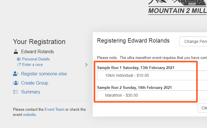Click the person icon beside Edward Rolands

(16, 52)
